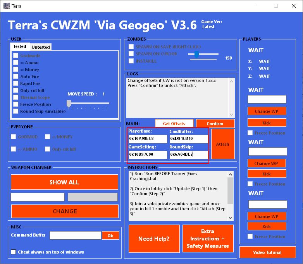Check infinite AMMO under EVERYONE
This screenshot has height=264, width=303.
pyautogui.click(x=13, y=149)
